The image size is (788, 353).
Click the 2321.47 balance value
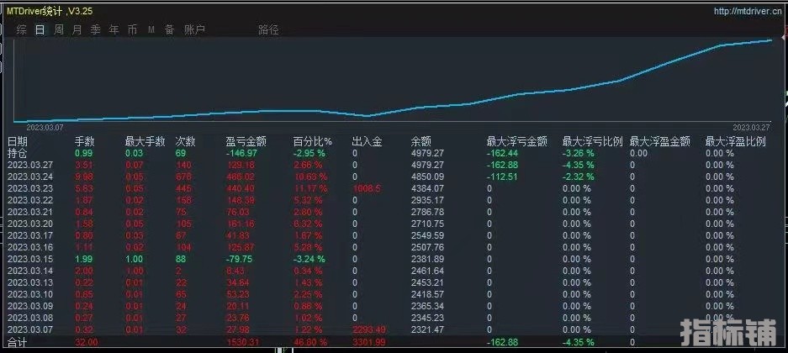(x=427, y=330)
